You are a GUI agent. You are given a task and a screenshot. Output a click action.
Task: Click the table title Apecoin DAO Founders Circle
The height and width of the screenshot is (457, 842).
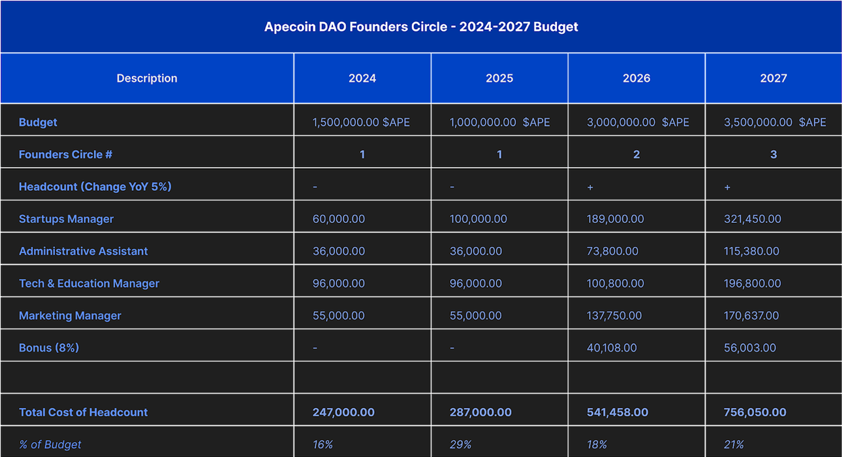click(421, 27)
